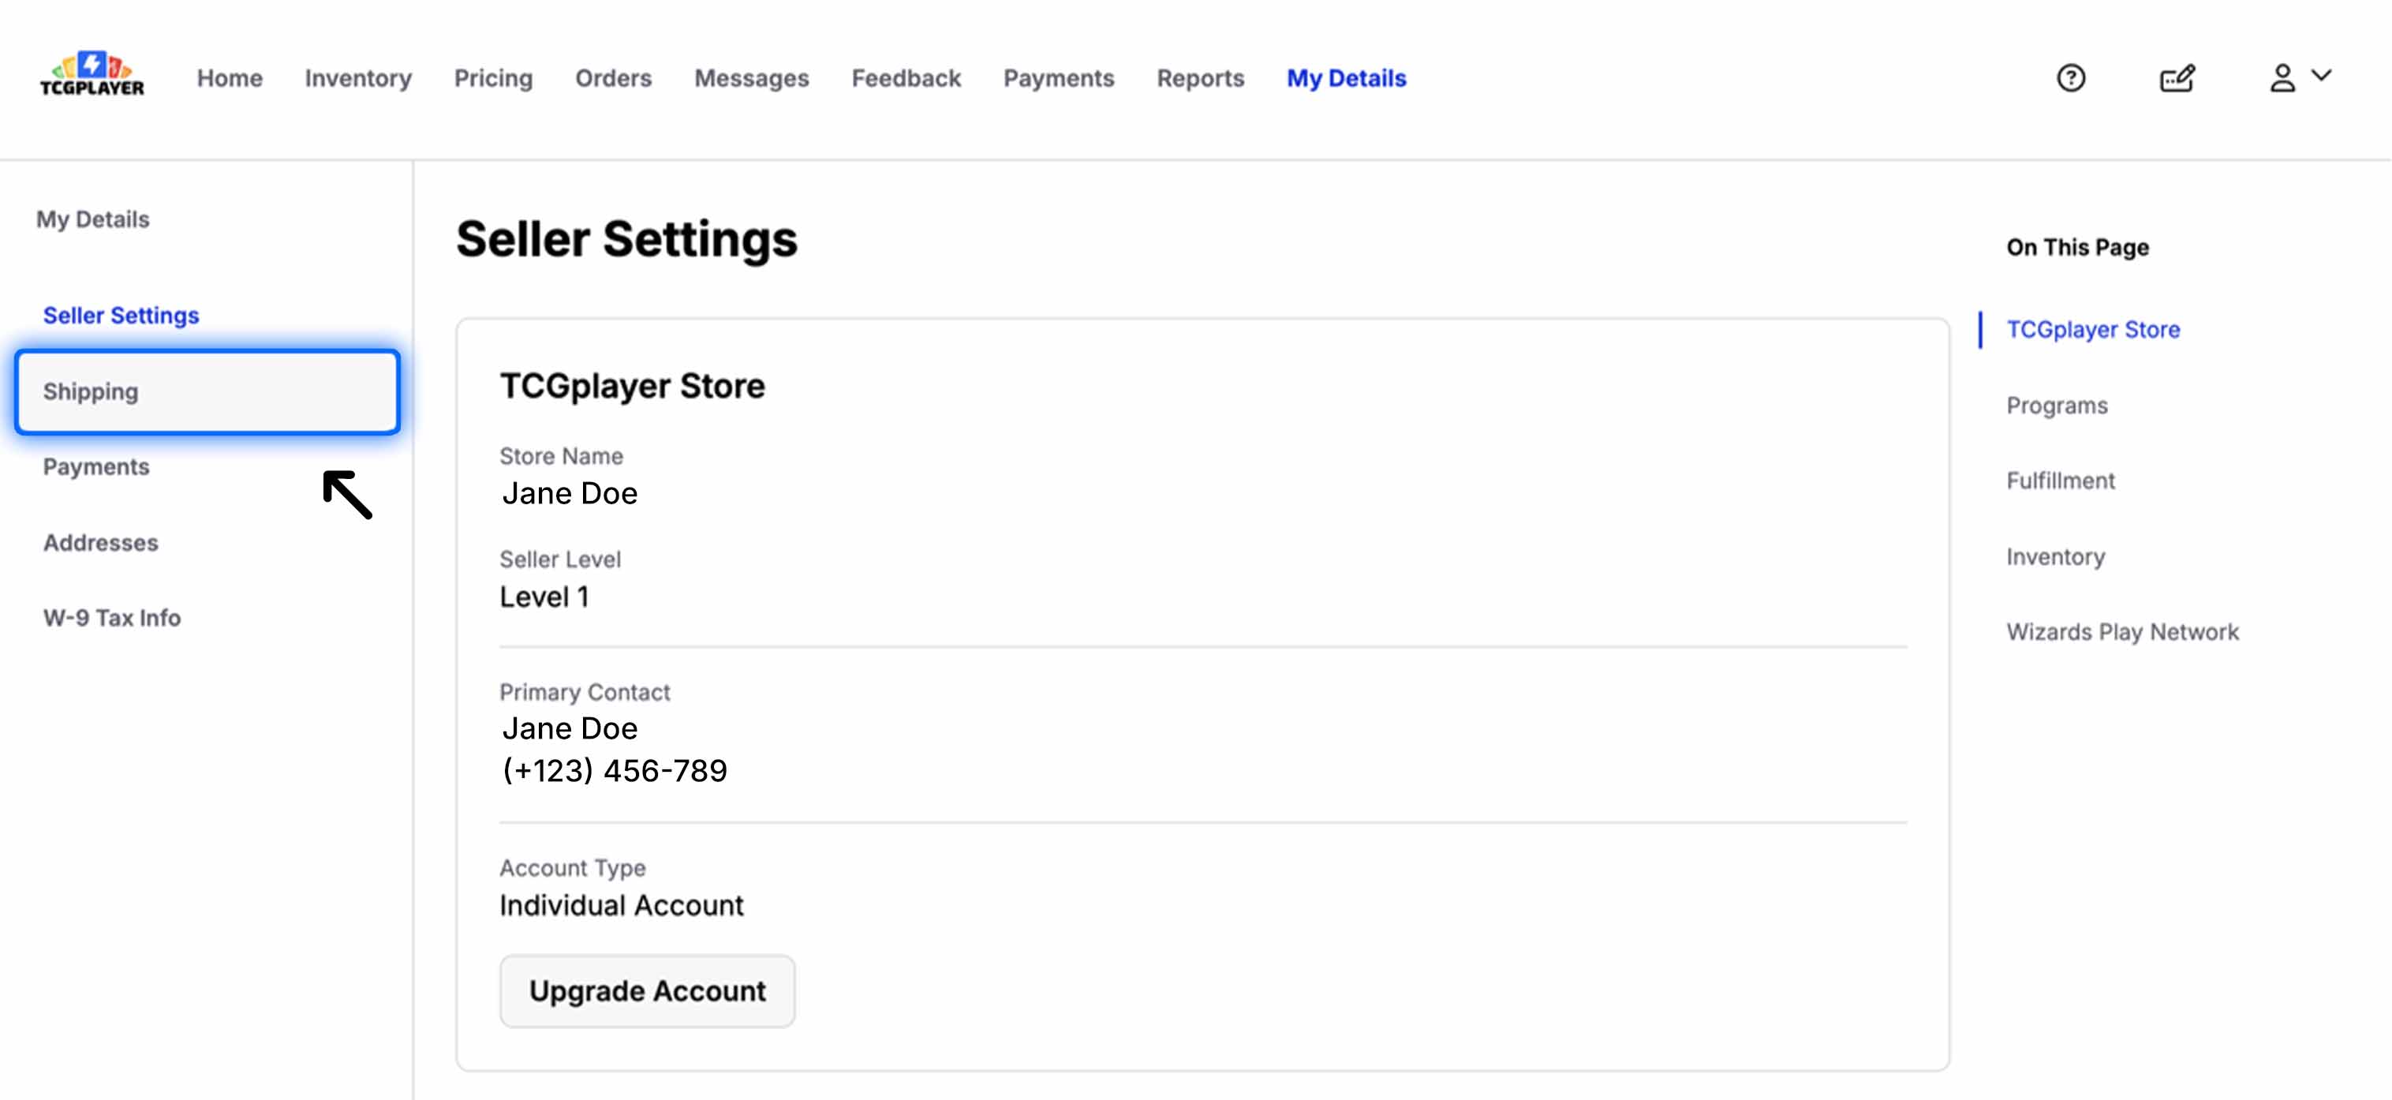The image size is (2392, 1100).
Task: Open the Home menu item
Action: pos(230,78)
